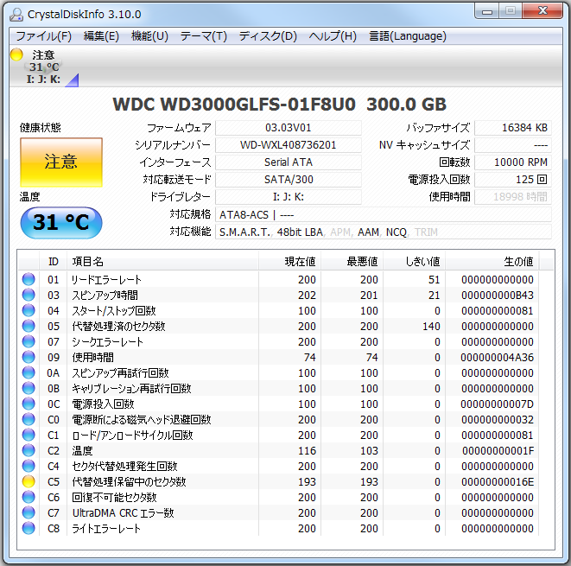Select the disk I: J: K: entry
571x566 pixels.
pos(43,79)
